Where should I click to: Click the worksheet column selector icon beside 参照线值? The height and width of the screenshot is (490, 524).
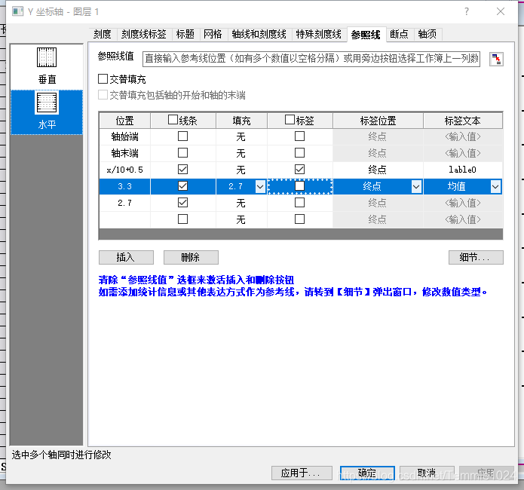pyautogui.click(x=496, y=60)
